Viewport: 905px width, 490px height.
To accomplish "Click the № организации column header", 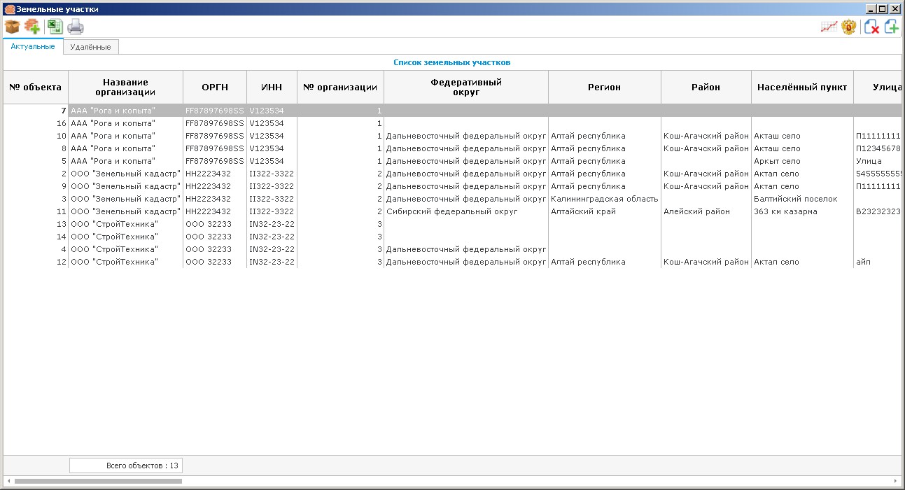I will (340, 87).
